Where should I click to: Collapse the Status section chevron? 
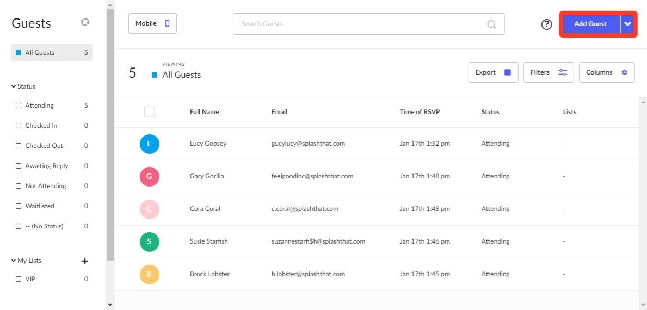coord(14,86)
